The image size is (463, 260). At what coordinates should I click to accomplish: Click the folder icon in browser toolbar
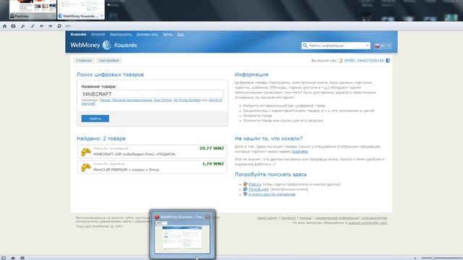click(13, 26)
